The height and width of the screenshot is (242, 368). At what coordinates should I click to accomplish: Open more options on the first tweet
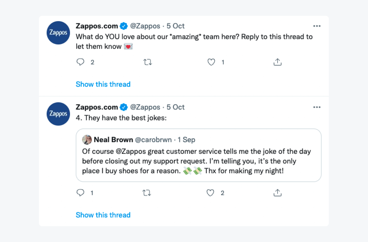coord(317,26)
